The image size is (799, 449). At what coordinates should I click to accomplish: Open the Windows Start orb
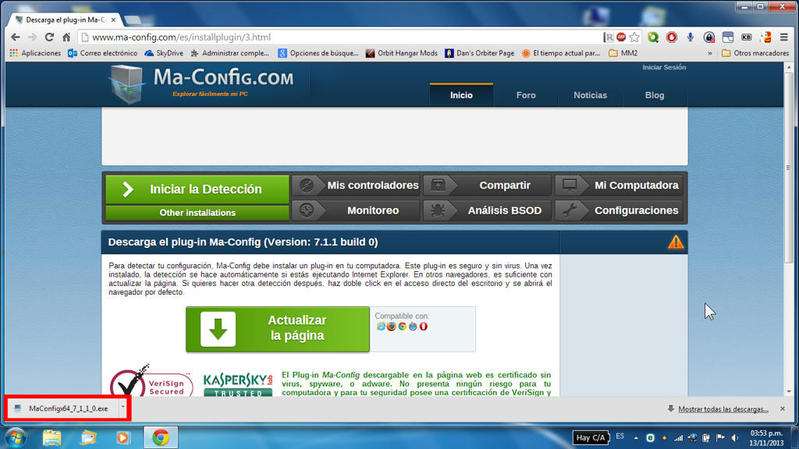click(16, 438)
